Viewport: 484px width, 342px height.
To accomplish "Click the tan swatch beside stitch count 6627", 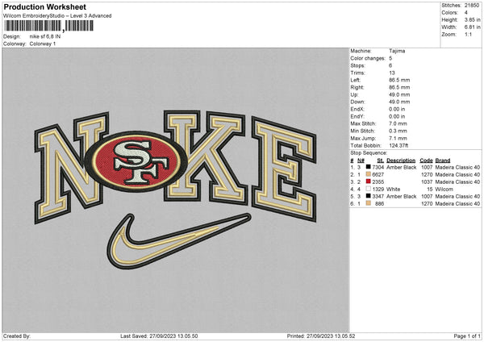I will tap(369, 174).
